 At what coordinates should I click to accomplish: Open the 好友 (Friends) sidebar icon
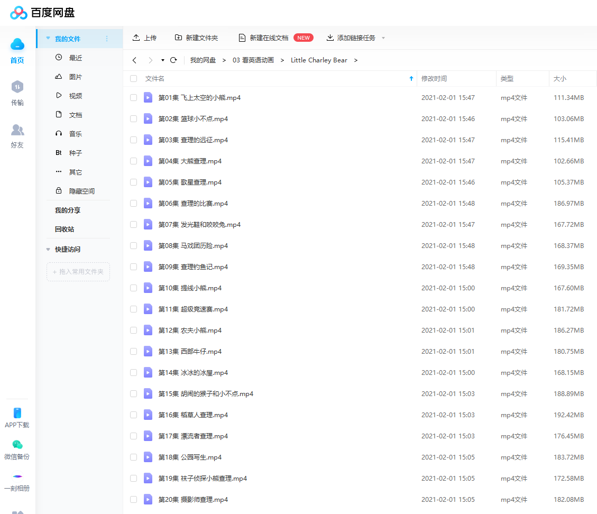coord(17,130)
